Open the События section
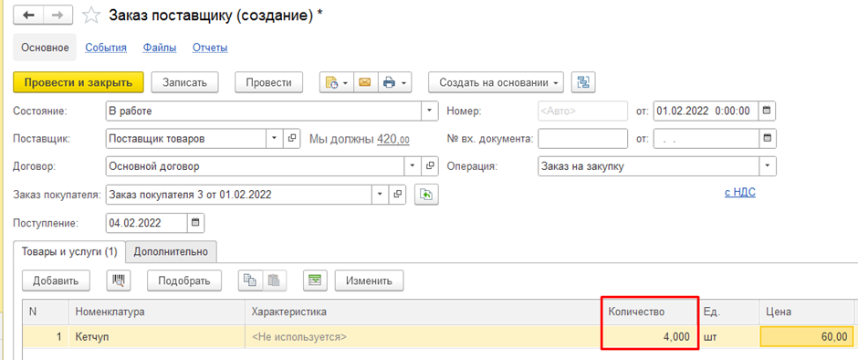The height and width of the screenshot is (360, 858). [106, 48]
